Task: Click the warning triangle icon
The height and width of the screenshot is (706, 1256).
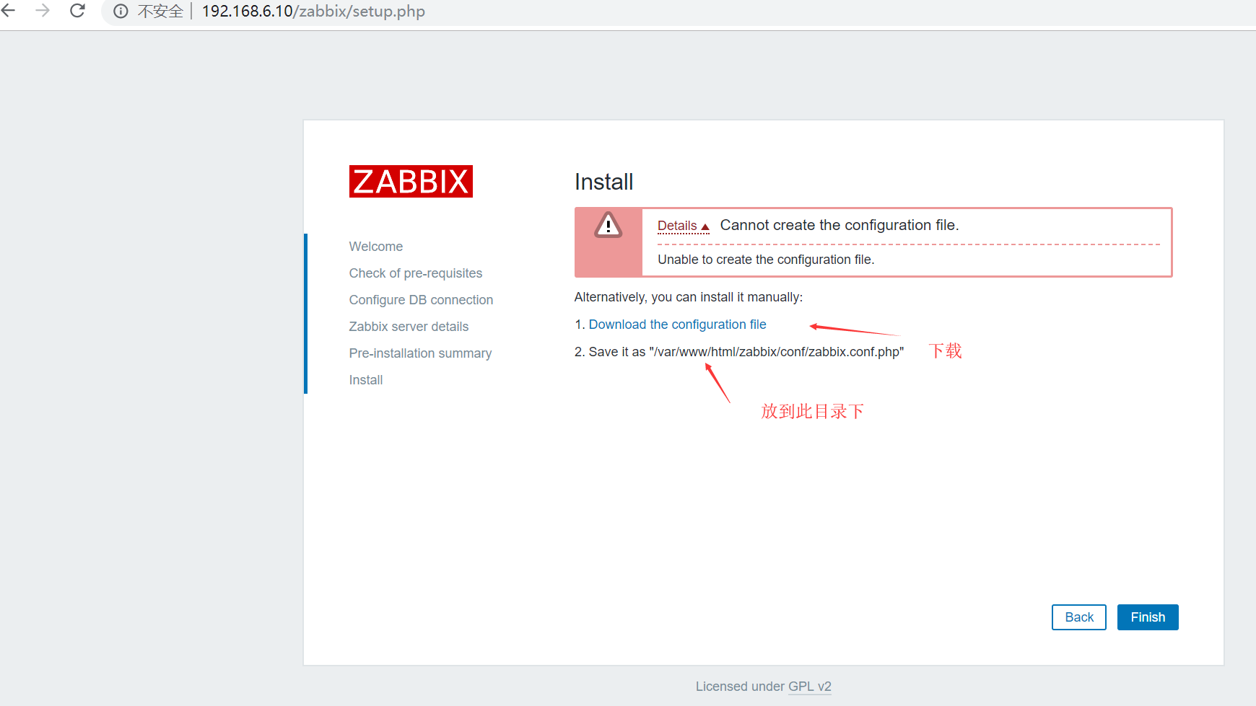Action: [x=608, y=226]
